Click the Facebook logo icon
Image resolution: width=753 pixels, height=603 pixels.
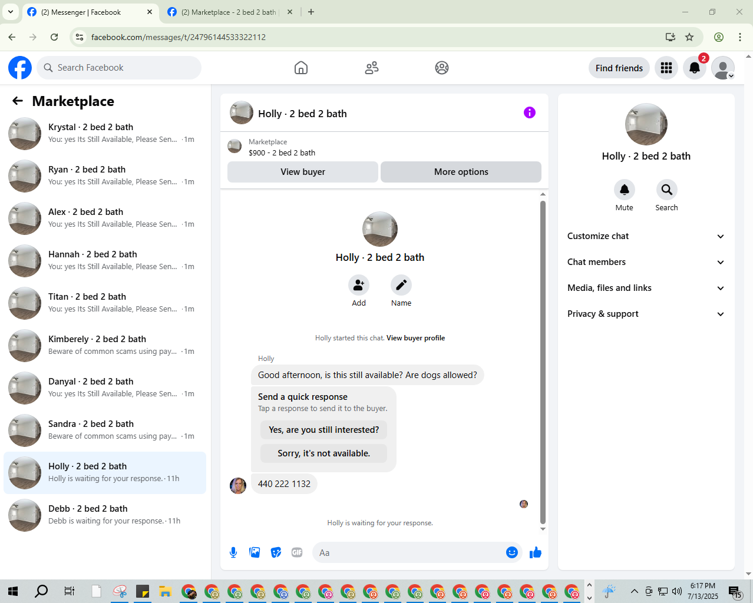tap(20, 68)
